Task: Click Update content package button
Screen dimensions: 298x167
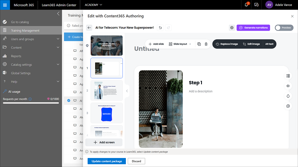Action: point(107,161)
